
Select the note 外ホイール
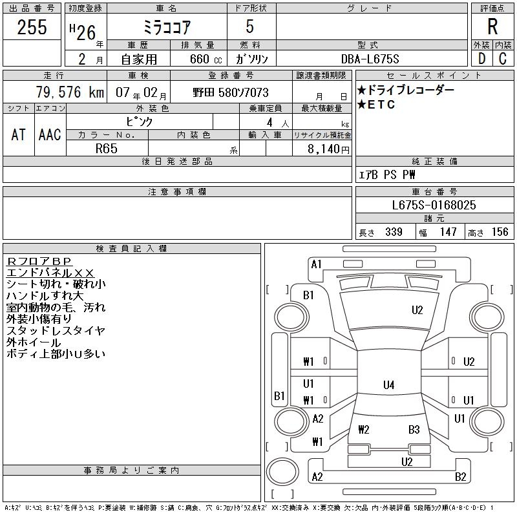pos(34,343)
